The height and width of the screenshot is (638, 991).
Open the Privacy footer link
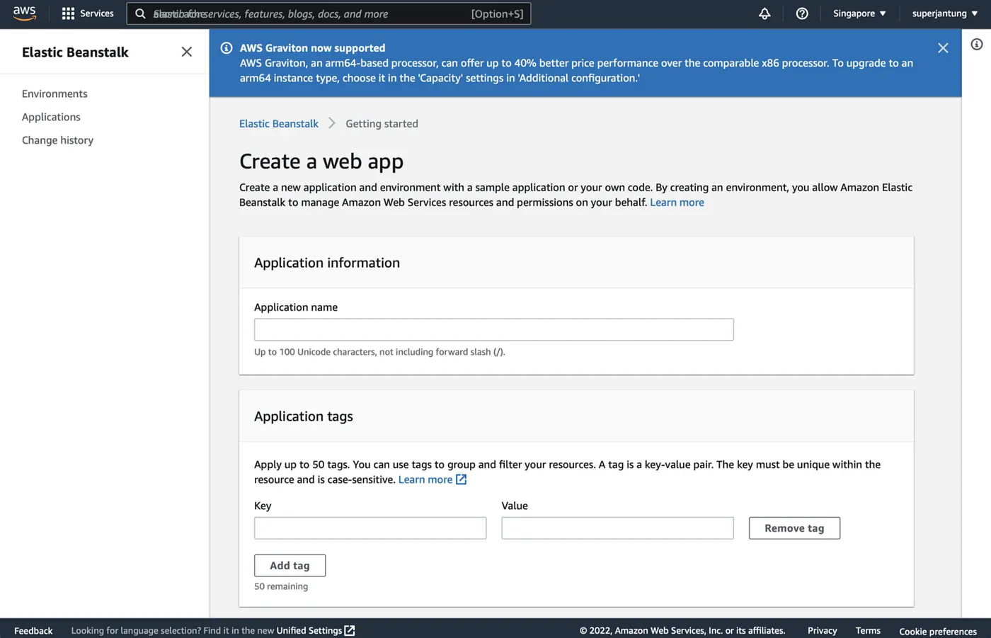coord(822,630)
